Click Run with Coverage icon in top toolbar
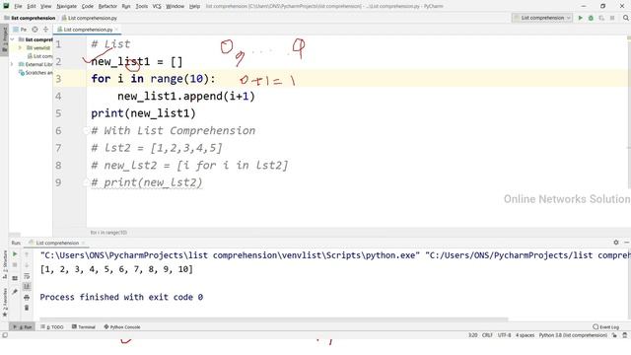This screenshot has height=355, width=631. click(601, 18)
